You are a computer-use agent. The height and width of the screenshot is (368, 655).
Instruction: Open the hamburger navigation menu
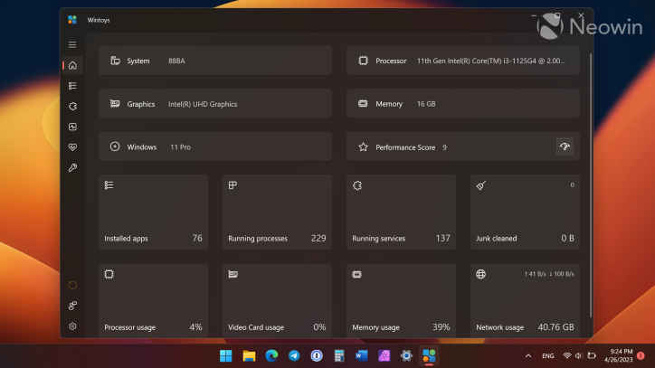(x=72, y=44)
